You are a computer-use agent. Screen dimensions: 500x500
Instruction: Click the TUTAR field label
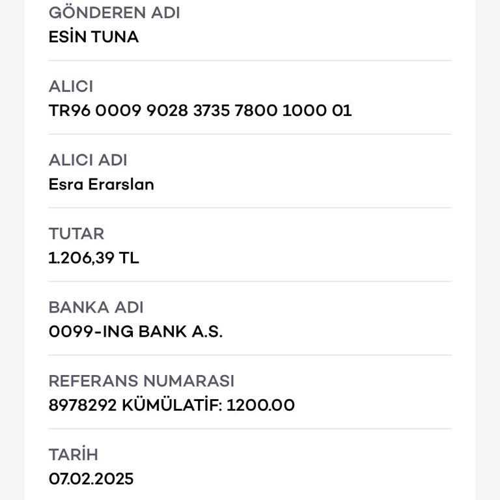pyautogui.click(x=76, y=234)
